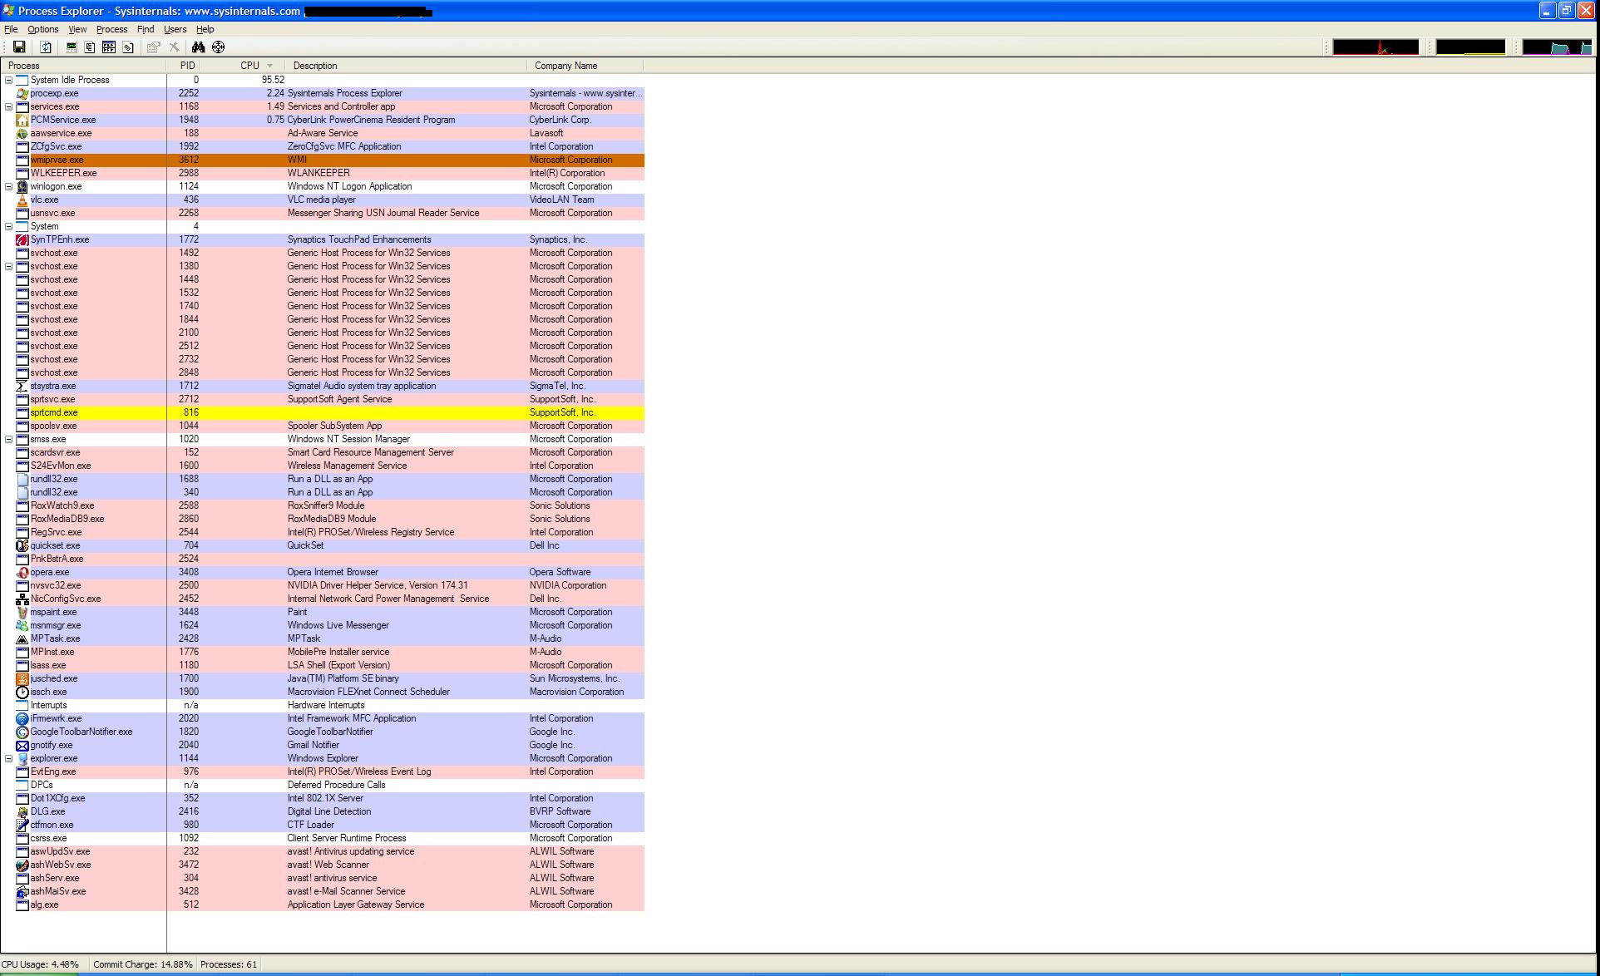This screenshot has height=976, width=1600.
Task: Click the sigma icon beside stsystra.exe
Action: tap(22, 386)
